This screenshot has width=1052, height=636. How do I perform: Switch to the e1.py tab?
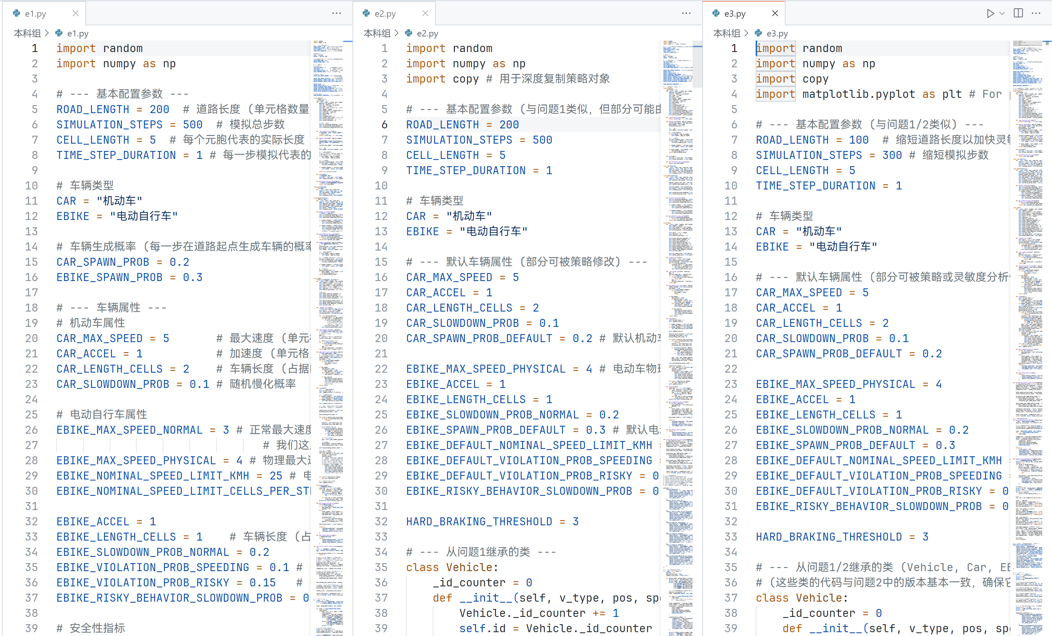pos(35,14)
